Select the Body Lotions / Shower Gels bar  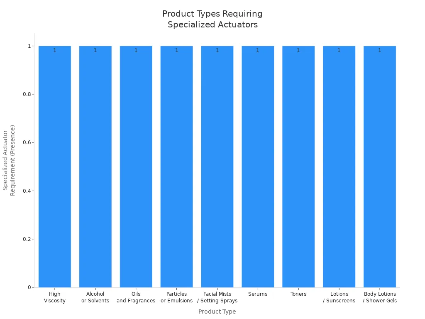[x=380, y=166]
